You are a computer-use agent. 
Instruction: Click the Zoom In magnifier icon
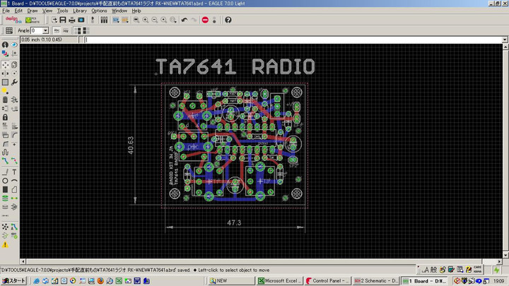pyautogui.click(x=145, y=20)
